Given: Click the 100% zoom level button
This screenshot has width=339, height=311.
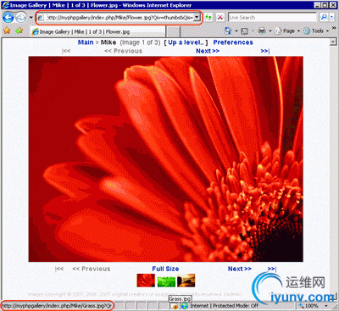Looking at the screenshot, I should click(308, 306).
